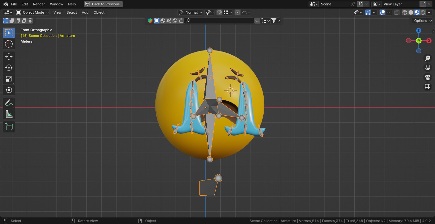Click the Zoom viewport magnifier icon
This screenshot has height=224, width=435.
428,58
